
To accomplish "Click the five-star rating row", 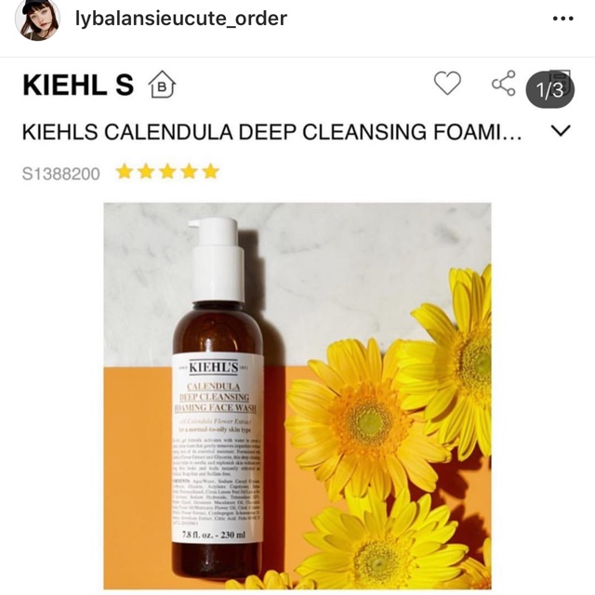I will pos(167,171).
